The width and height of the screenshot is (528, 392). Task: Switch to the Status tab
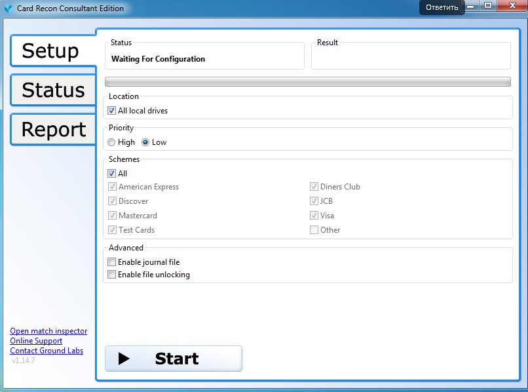pyautogui.click(x=53, y=90)
